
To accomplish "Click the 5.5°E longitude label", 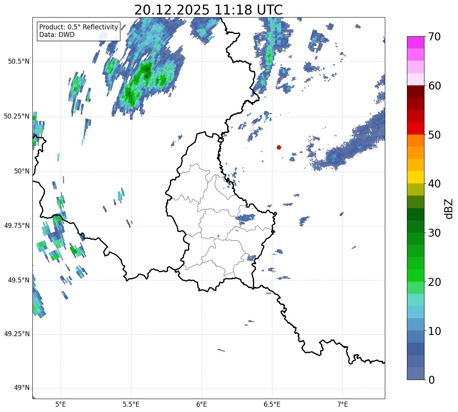I will [x=131, y=404].
